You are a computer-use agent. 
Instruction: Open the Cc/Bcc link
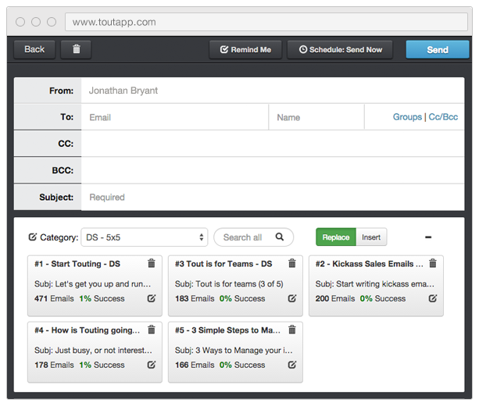pos(443,117)
